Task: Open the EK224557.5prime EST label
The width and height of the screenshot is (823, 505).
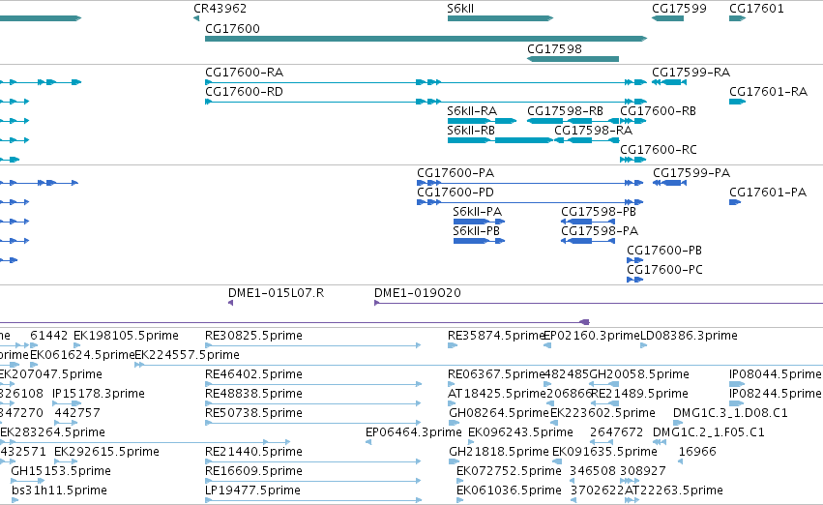Action: point(188,355)
